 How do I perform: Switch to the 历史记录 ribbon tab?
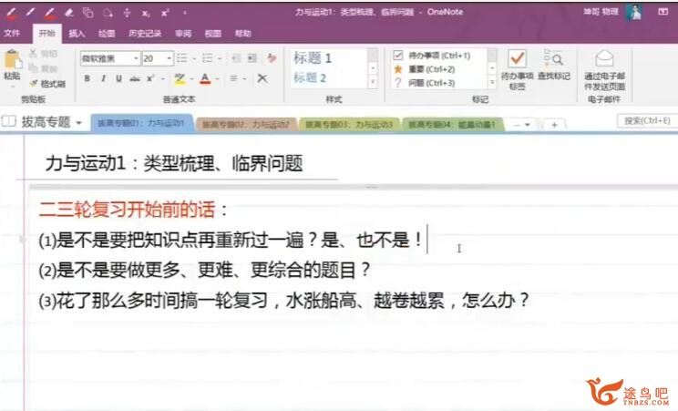pyautogui.click(x=145, y=34)
